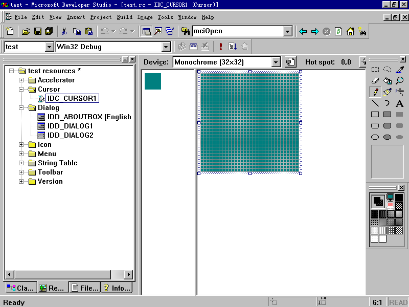Expand the Toolbar folder
Screen dimensions: 409x307
(21, 172)
